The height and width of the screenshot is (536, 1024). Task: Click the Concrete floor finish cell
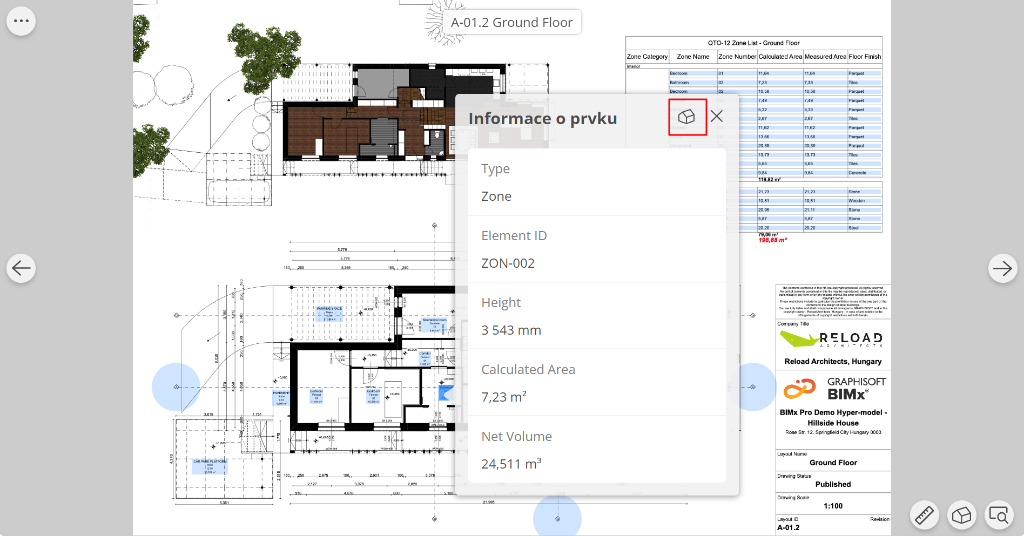864,173
